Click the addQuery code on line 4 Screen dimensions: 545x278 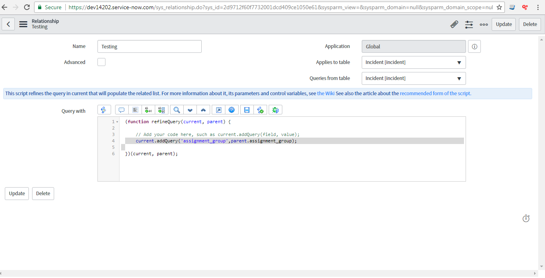(216, 141)
